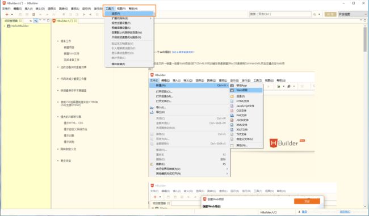Open 快捷键使手不离键盘 outline entry

pyautogui.click(x=73, y=91)
